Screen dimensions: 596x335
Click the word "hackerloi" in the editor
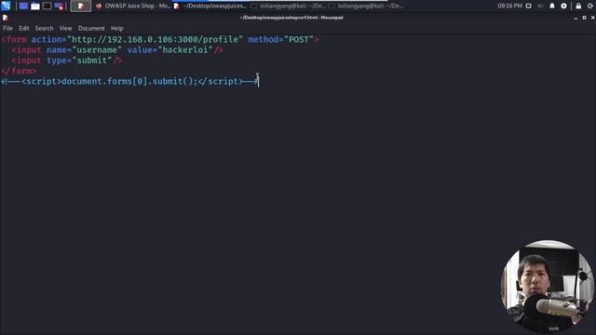pos(185,50)
